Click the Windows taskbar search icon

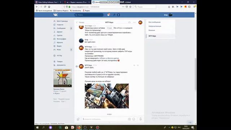(x=43, y=127)
